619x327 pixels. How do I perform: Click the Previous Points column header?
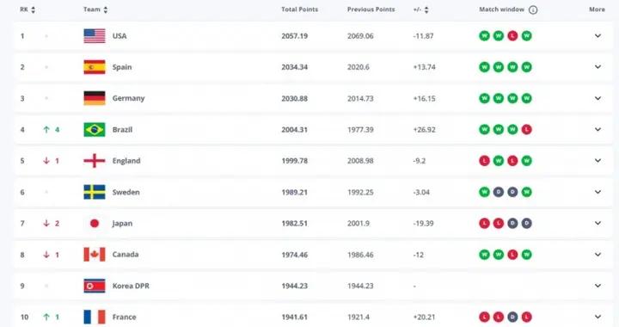pos(371,9)
